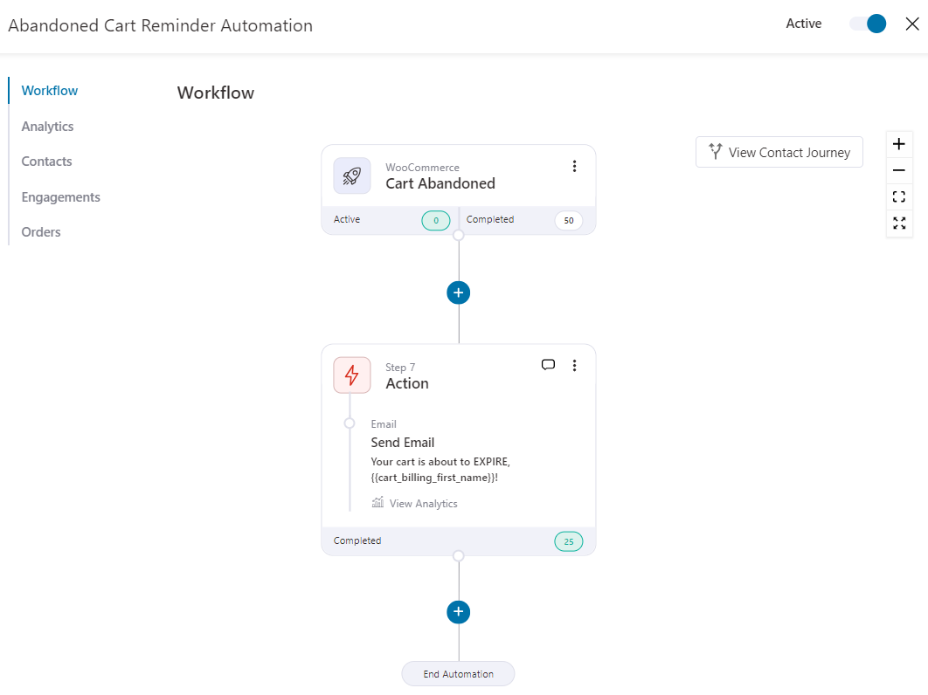Click the Completed 50 progress badge

(x=568, y=220)
